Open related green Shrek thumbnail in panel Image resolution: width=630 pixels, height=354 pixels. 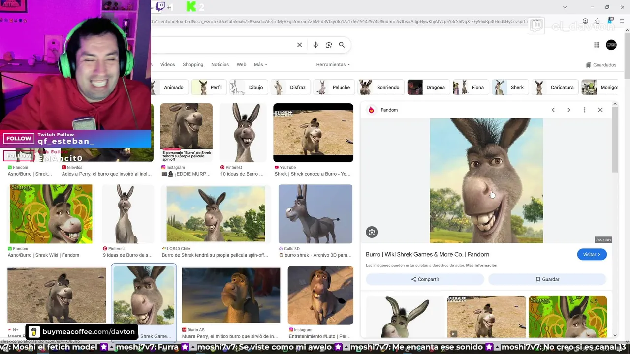[567, 317]
